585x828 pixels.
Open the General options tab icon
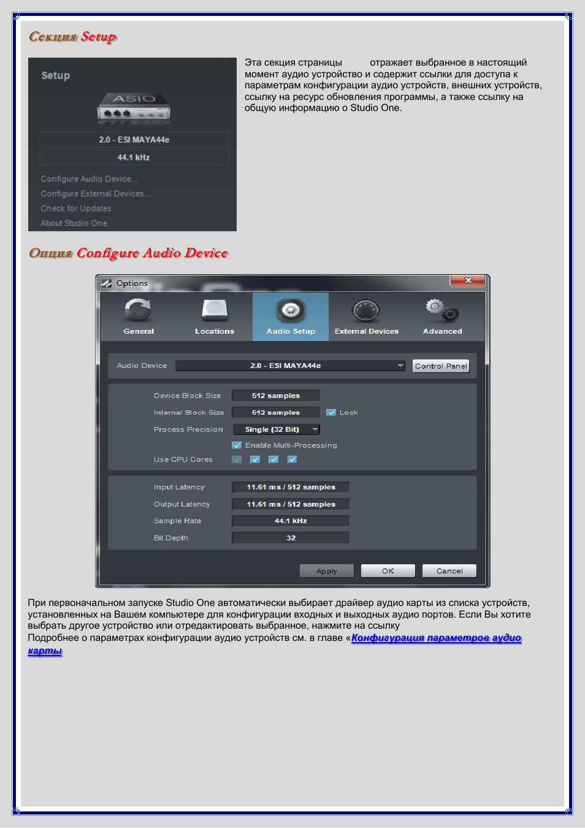coord(138,310)
